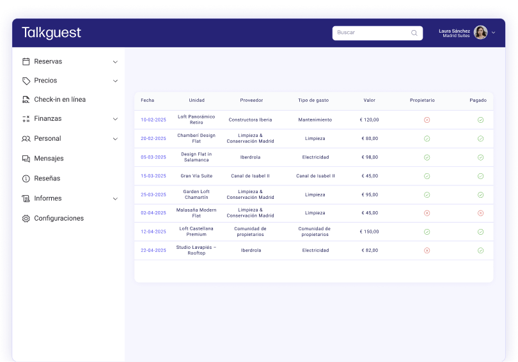This screenshot has height=362, width=518.
Task: Open expense dated 02-04-2025
Action: [x=153, y=213]
